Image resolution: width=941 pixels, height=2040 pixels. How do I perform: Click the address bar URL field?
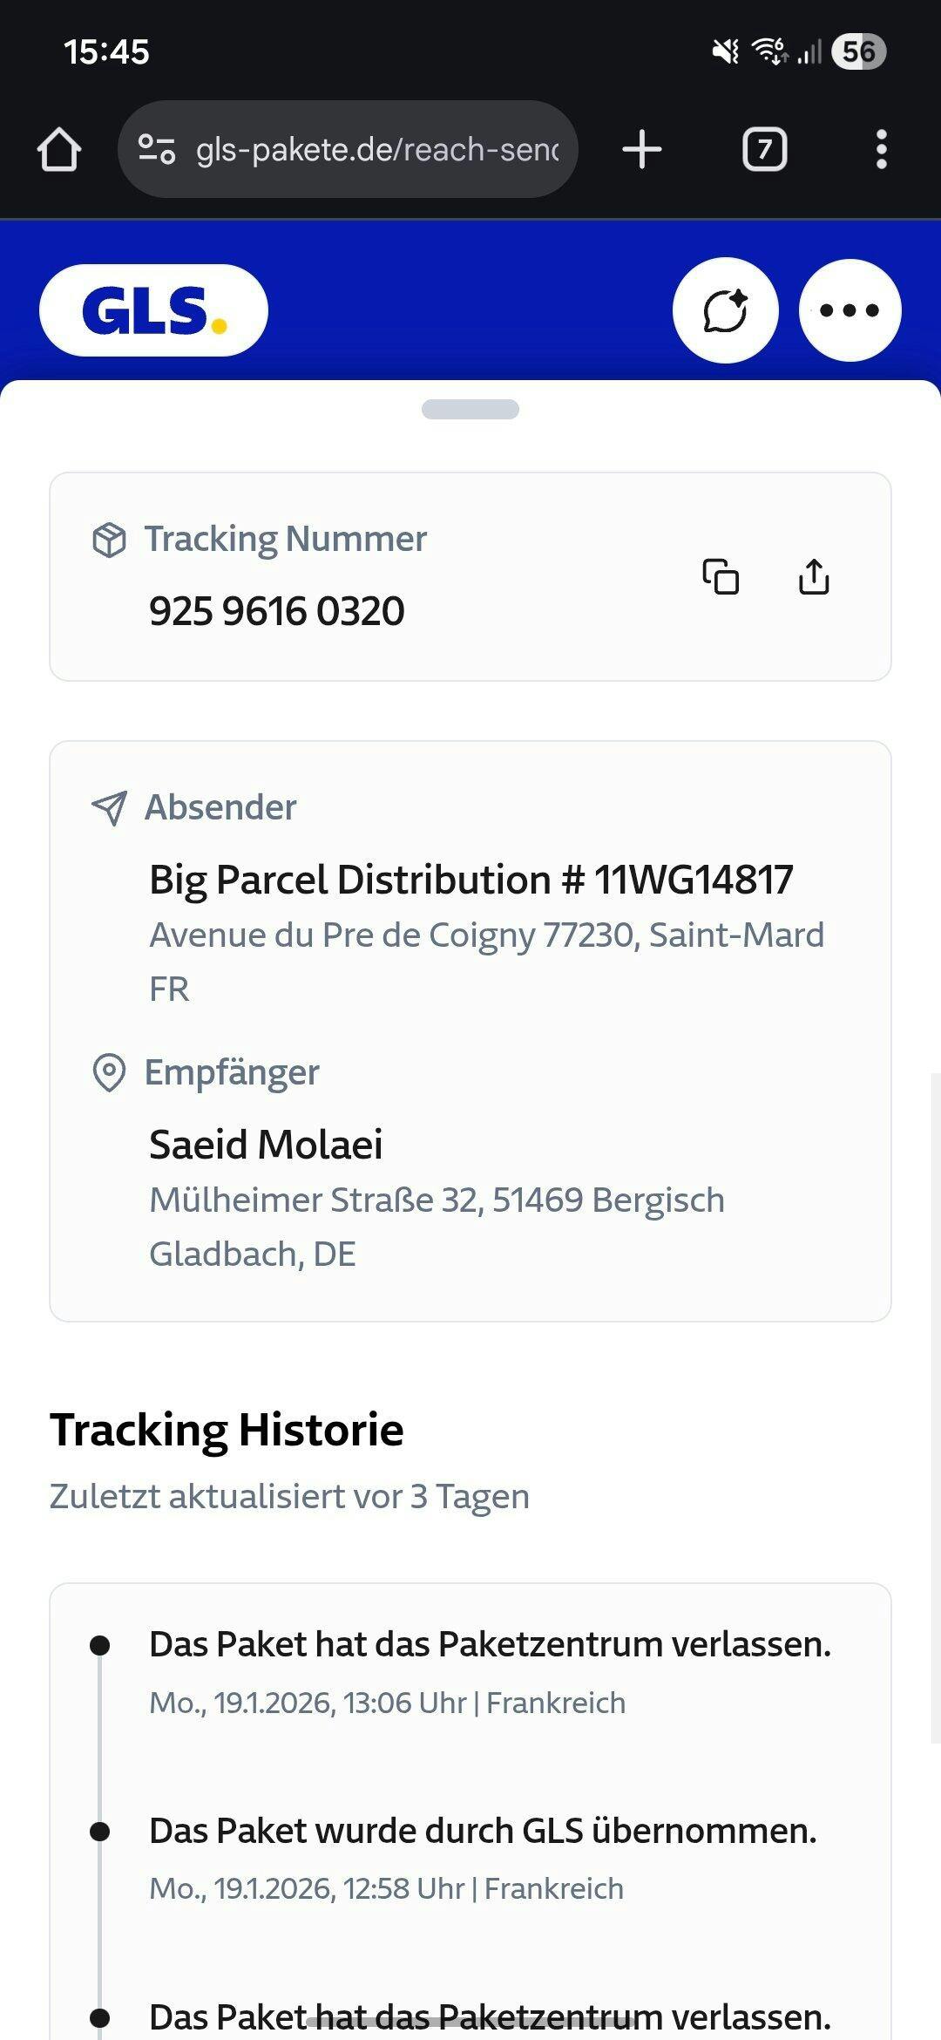click(376, 149)
